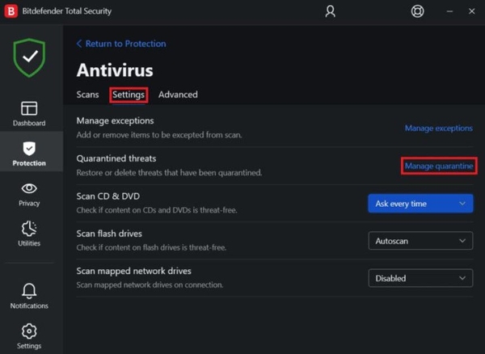Switch to the Scans tab

pos(87,95)
